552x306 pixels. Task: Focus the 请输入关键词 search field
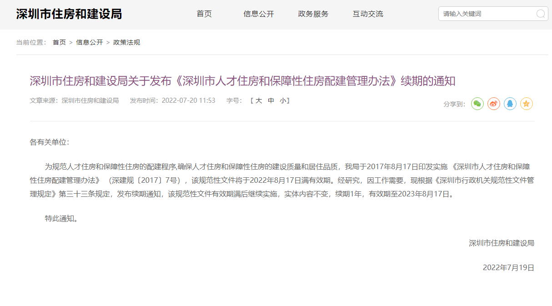pos(487,14)
